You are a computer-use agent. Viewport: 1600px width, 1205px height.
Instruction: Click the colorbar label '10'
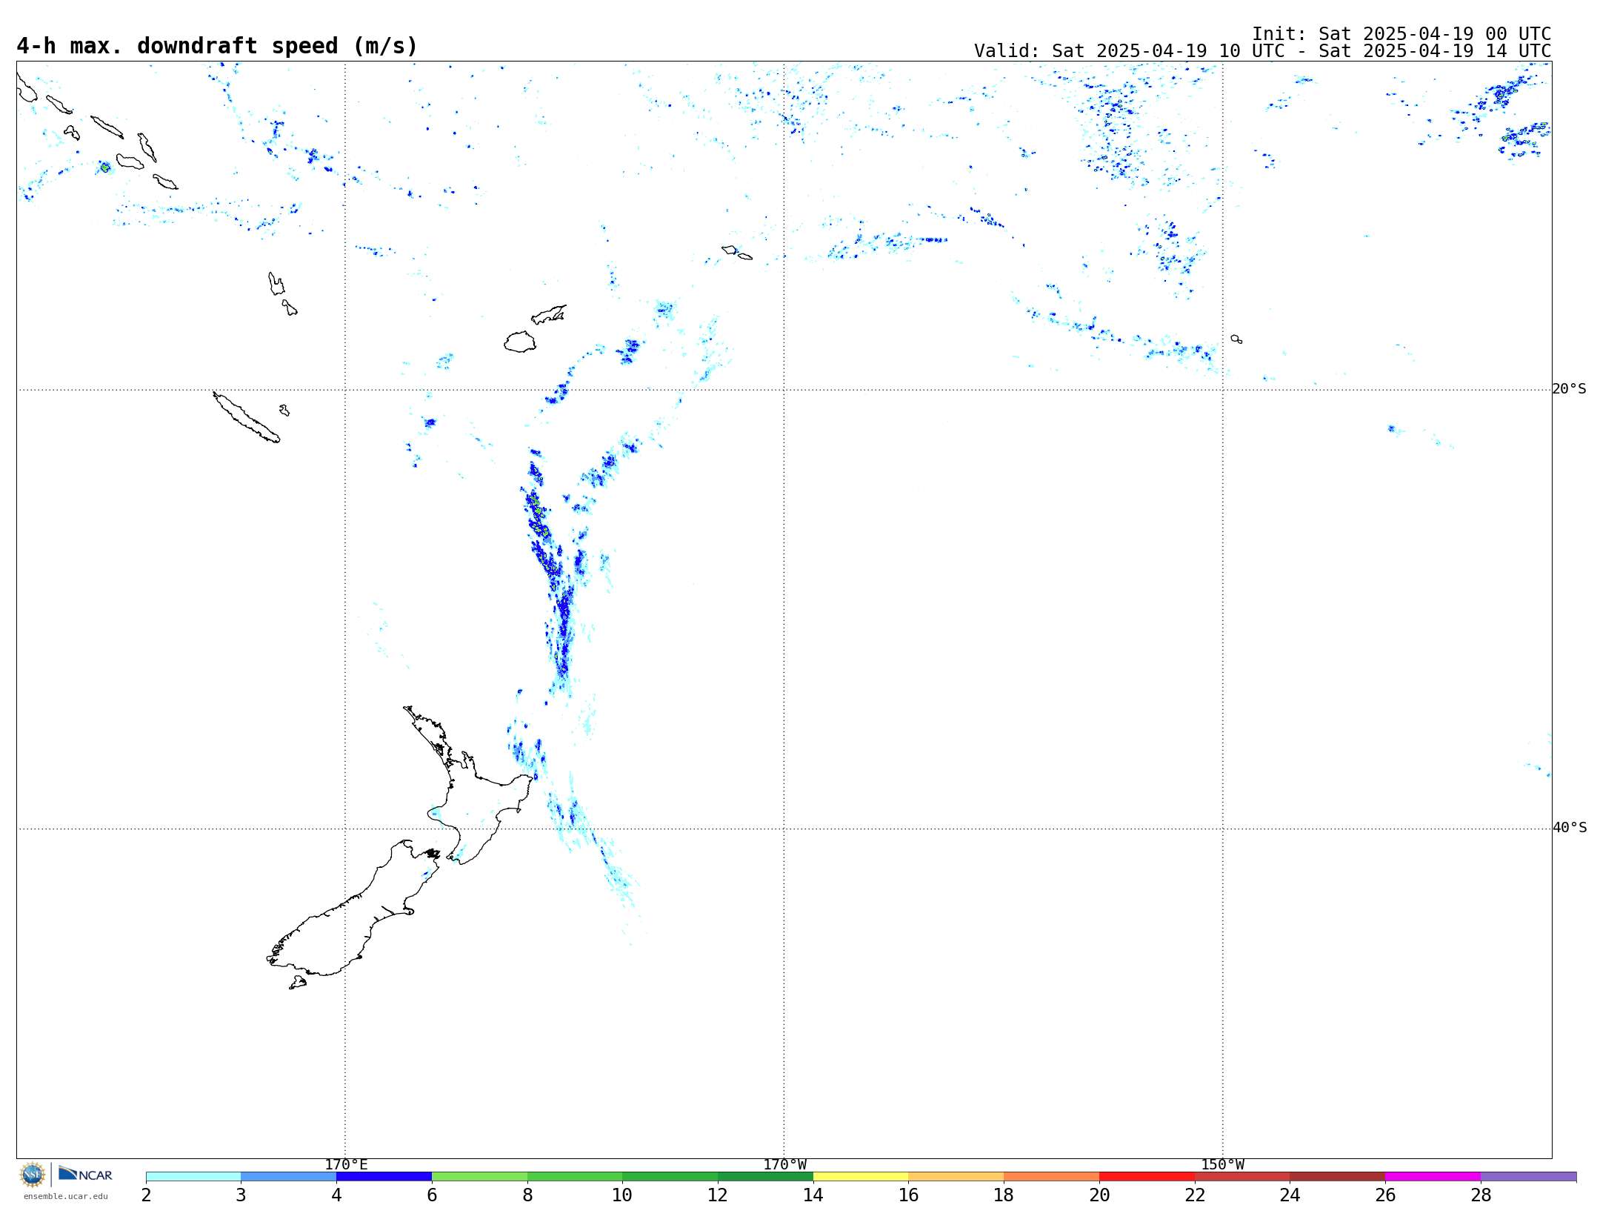(x=622, y=1195)
